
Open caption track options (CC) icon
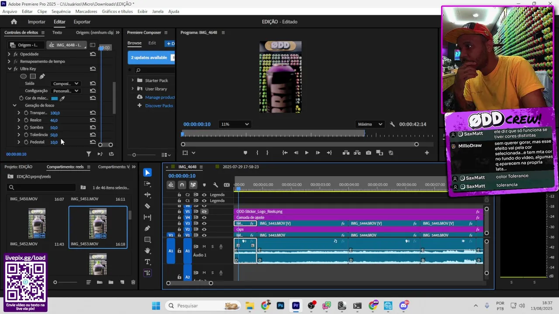pos(227,185)
